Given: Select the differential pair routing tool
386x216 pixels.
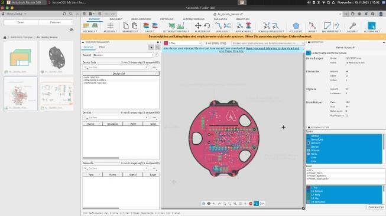Looking at the screenshot, I should click(x=227, y=25).
